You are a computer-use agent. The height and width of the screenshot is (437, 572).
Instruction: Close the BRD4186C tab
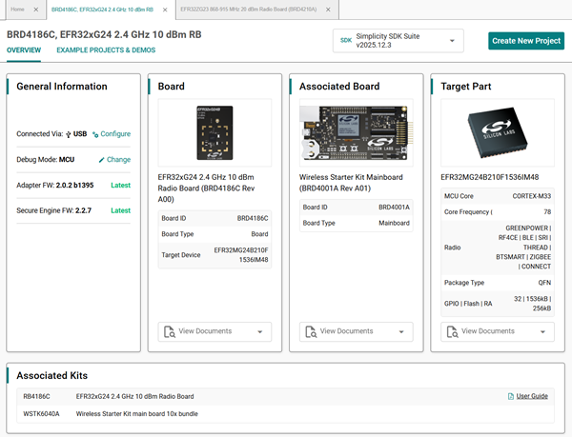(x=165, y=10)
